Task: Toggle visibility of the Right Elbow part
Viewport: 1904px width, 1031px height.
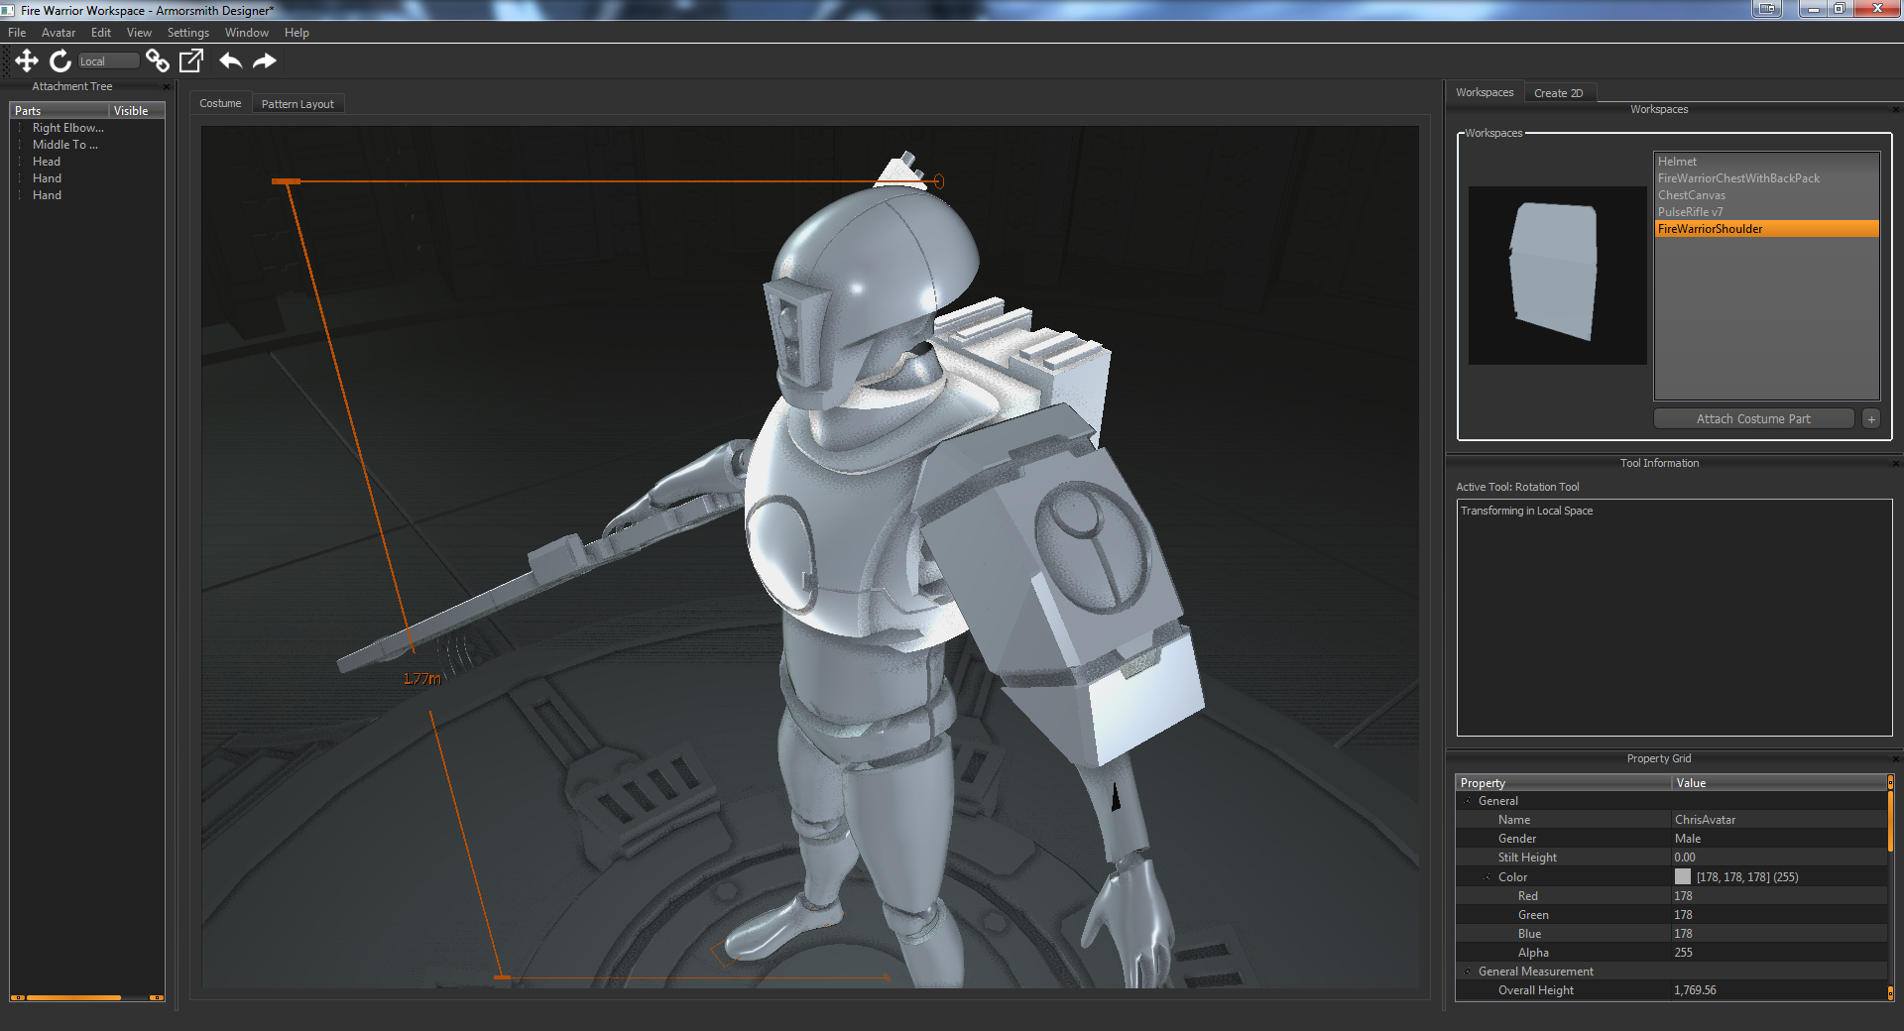Action: pyautogui.click(x=134, y=127)
